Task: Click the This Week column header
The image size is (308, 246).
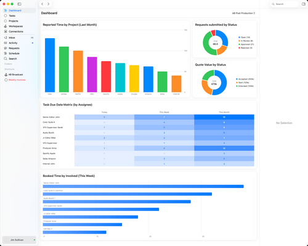Action: coord(164,112)
